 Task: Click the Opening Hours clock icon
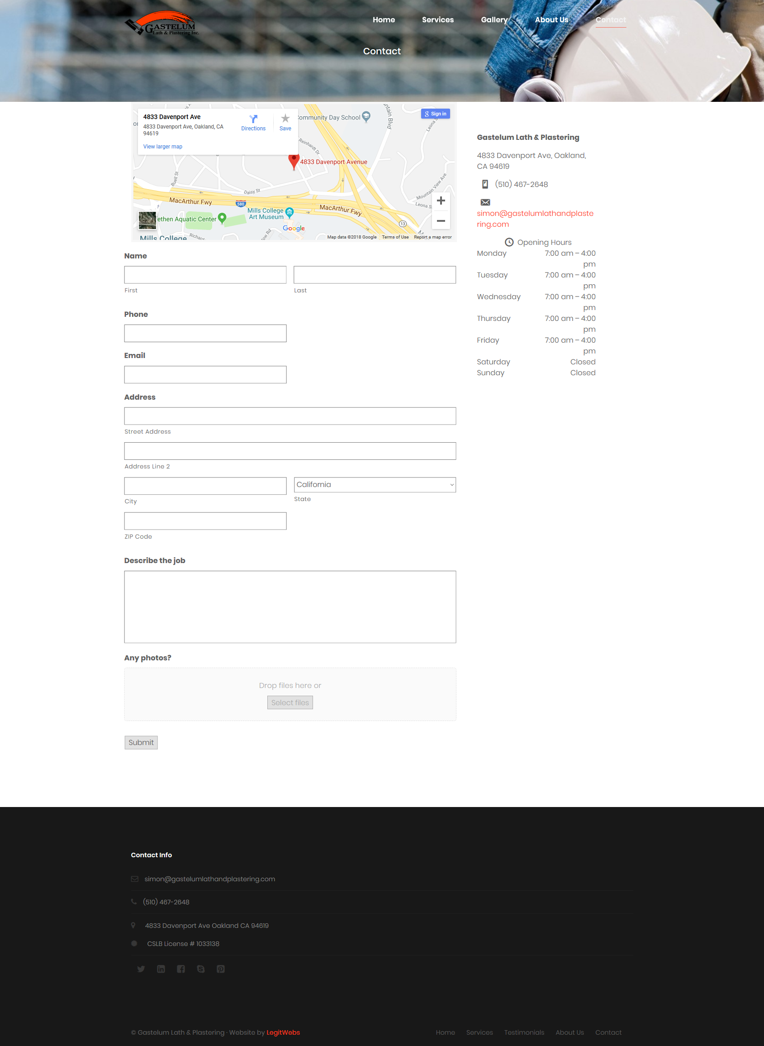(509, 243)
